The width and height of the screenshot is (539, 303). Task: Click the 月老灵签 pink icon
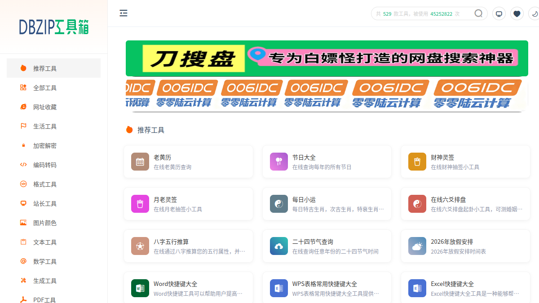tap(140, 204)
